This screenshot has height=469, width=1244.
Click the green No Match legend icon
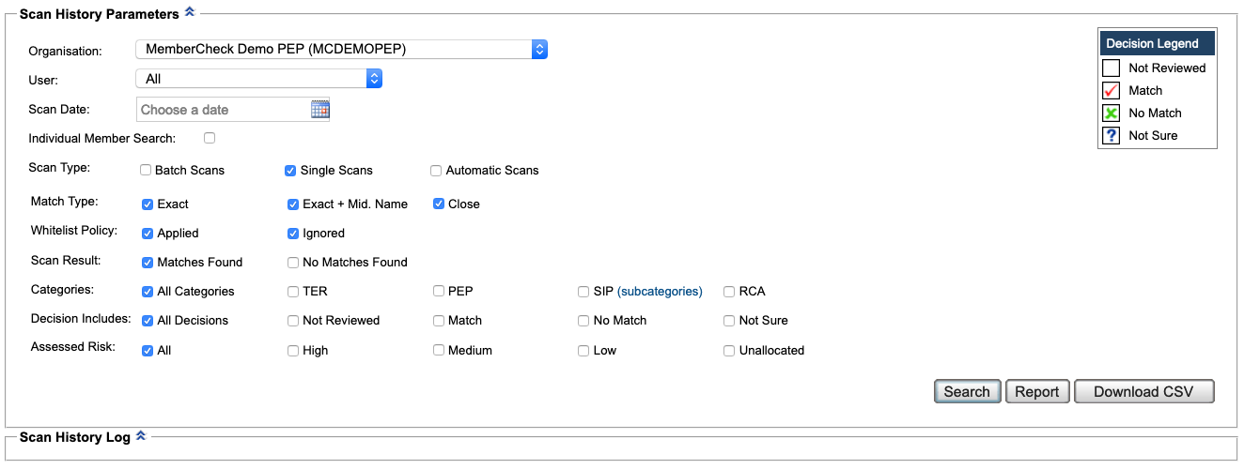(1111, 113)
